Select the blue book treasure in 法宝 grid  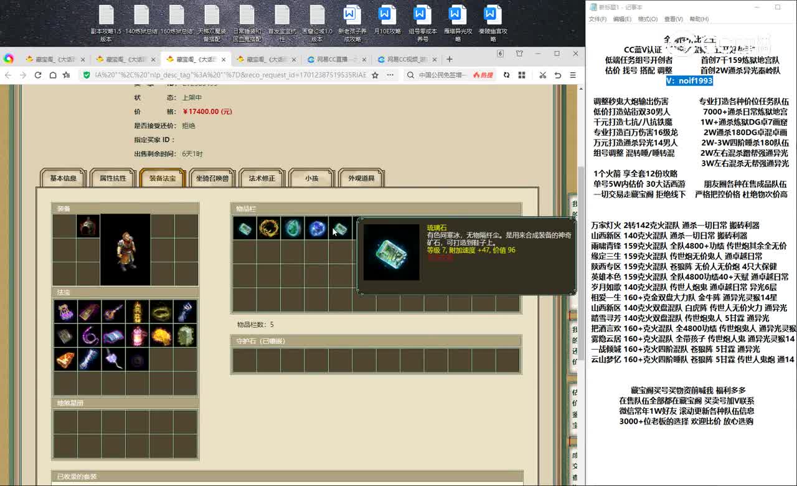click(x=113, y=336)
